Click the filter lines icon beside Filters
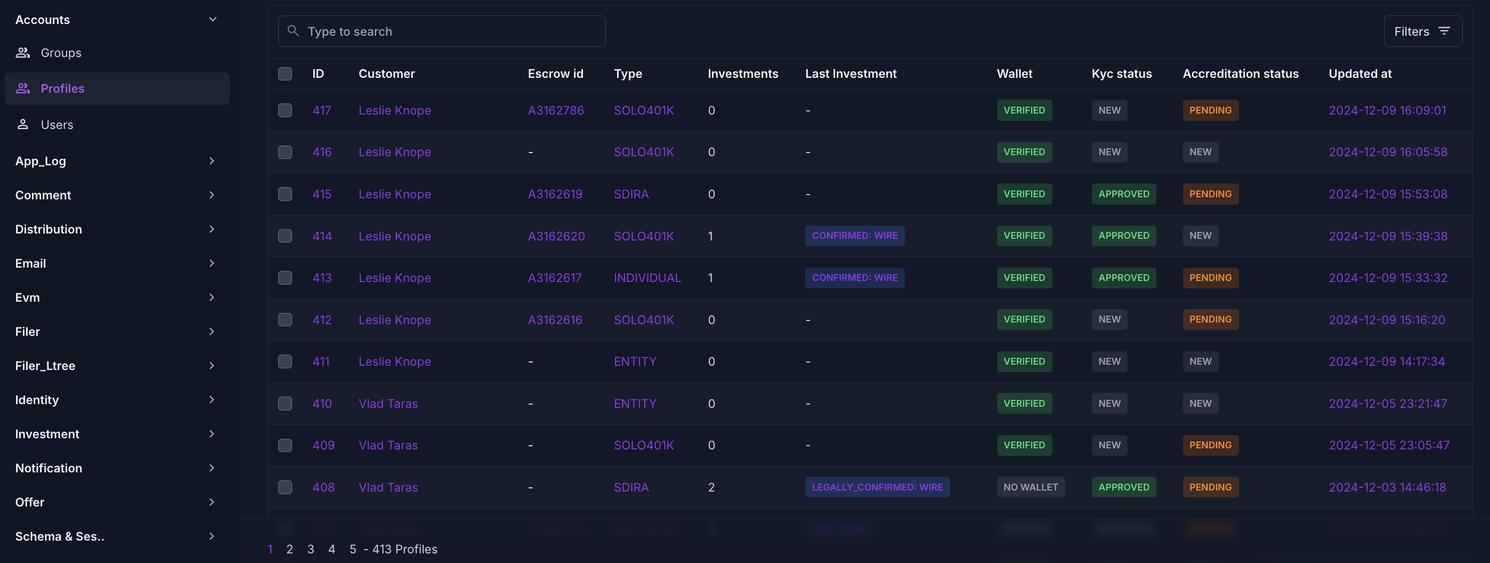The image size is (1490, 563). pos(1444,31)
